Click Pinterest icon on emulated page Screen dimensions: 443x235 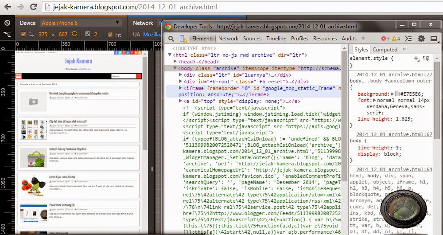click(x=132, y=53)
